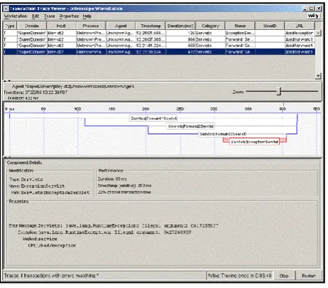Sort by the Type column header
Image resolution: width=328 pixels, height=288 pixels.
(x=10, y=26)
